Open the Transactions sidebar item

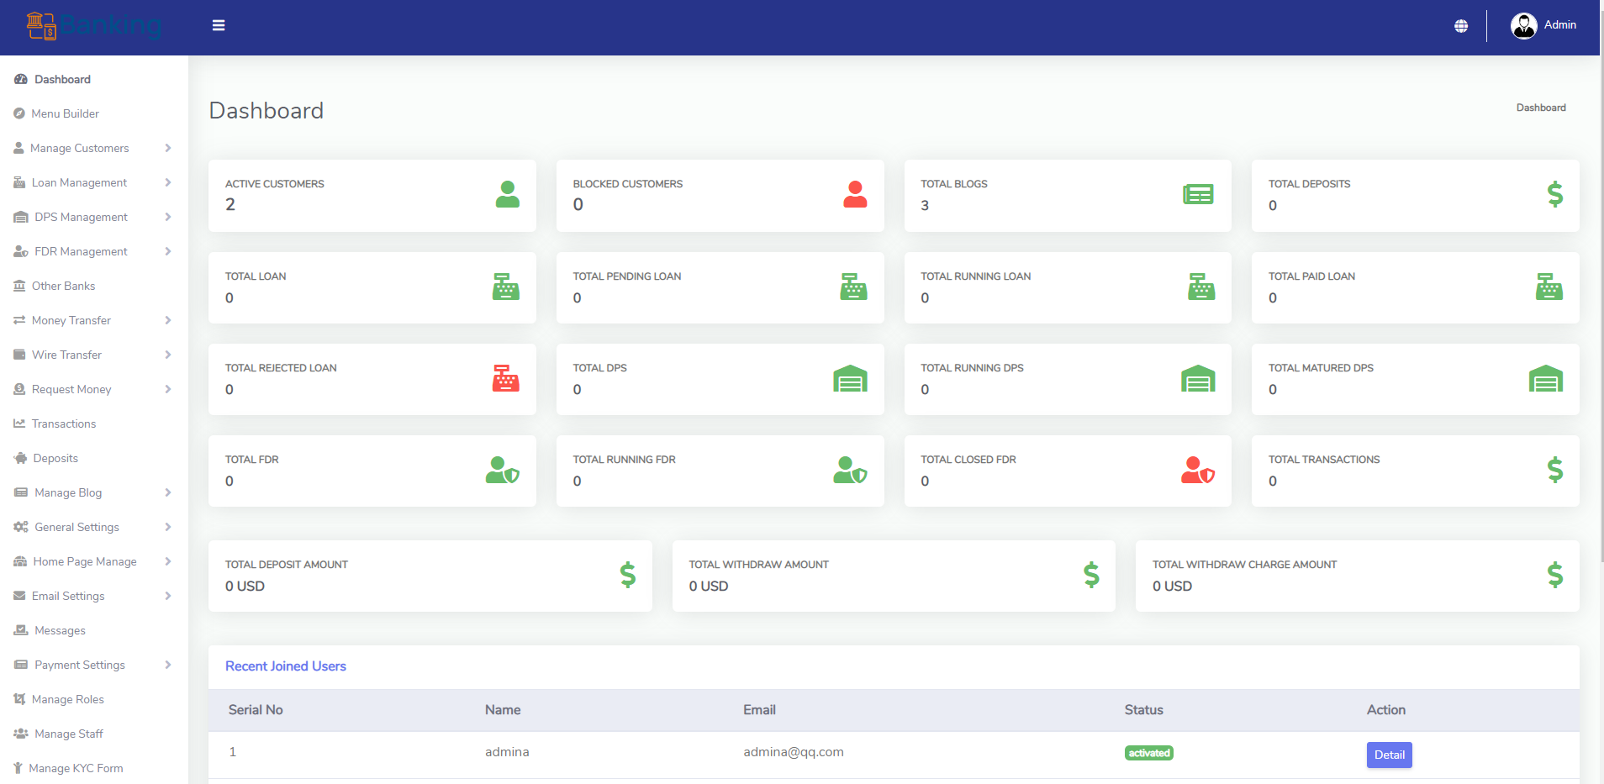click(63, 424)
